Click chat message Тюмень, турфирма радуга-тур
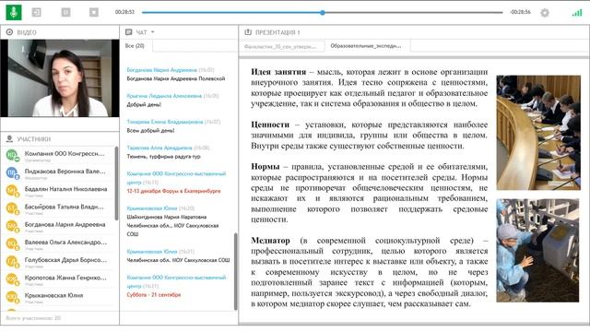Screen dimensions: 590x332 pos(164,157)
